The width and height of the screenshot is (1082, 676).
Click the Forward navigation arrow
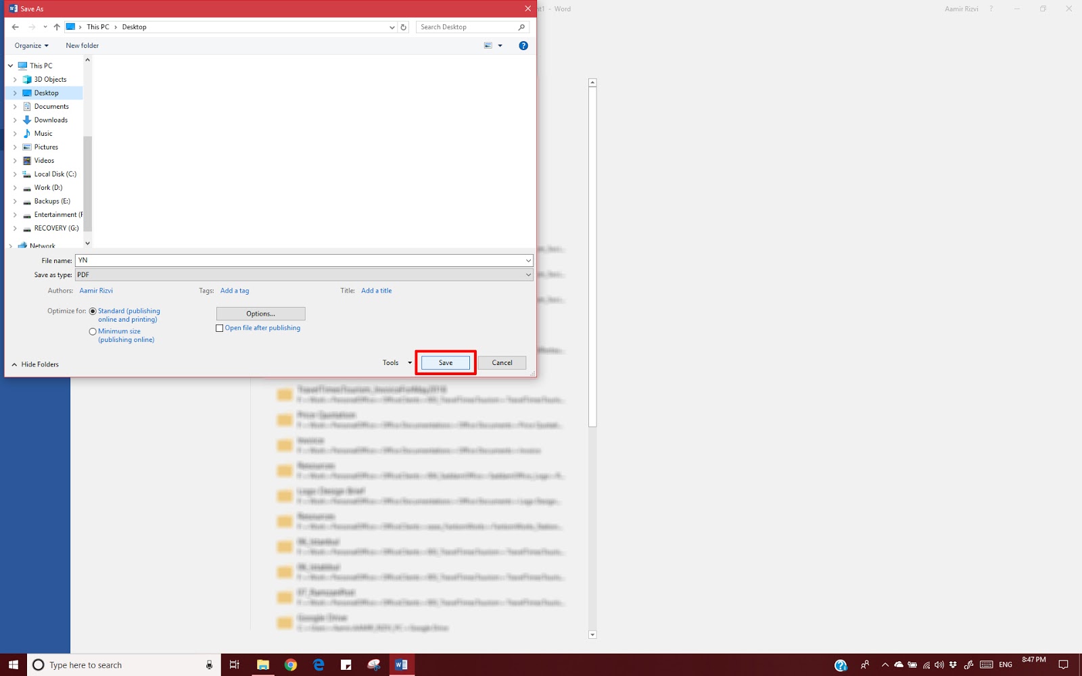32,27
